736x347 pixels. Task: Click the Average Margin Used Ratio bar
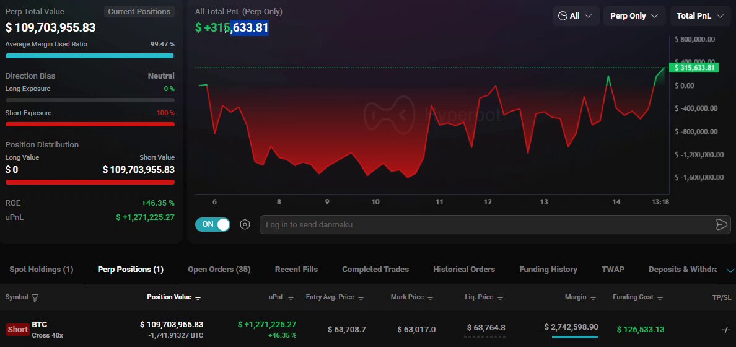coord(90,56)
